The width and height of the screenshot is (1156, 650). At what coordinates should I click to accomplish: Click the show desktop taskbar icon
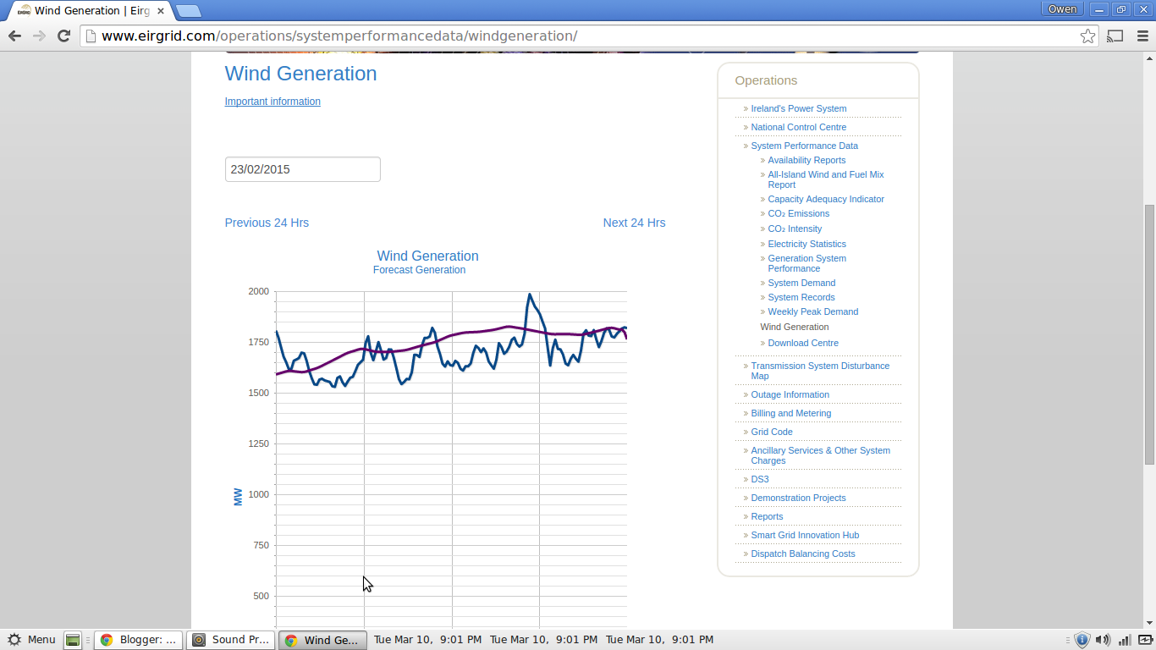(x=73, y=640)
